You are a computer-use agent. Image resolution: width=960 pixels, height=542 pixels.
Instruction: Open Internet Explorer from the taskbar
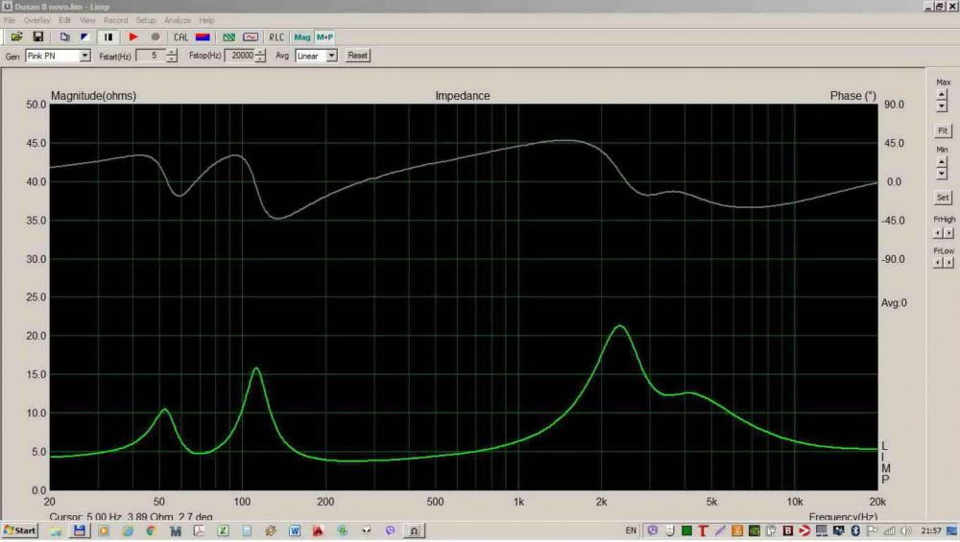(128, 531)
